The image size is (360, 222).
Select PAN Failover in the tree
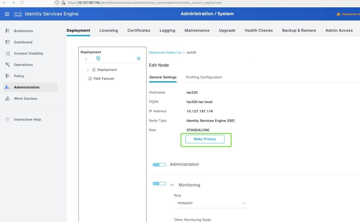pyautogui.click(x=104, y=79)
